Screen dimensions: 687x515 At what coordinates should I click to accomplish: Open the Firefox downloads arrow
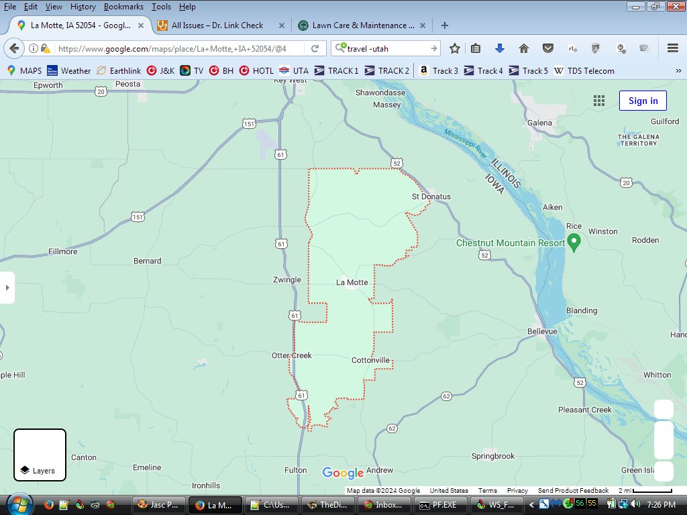[x=499, y=48]
